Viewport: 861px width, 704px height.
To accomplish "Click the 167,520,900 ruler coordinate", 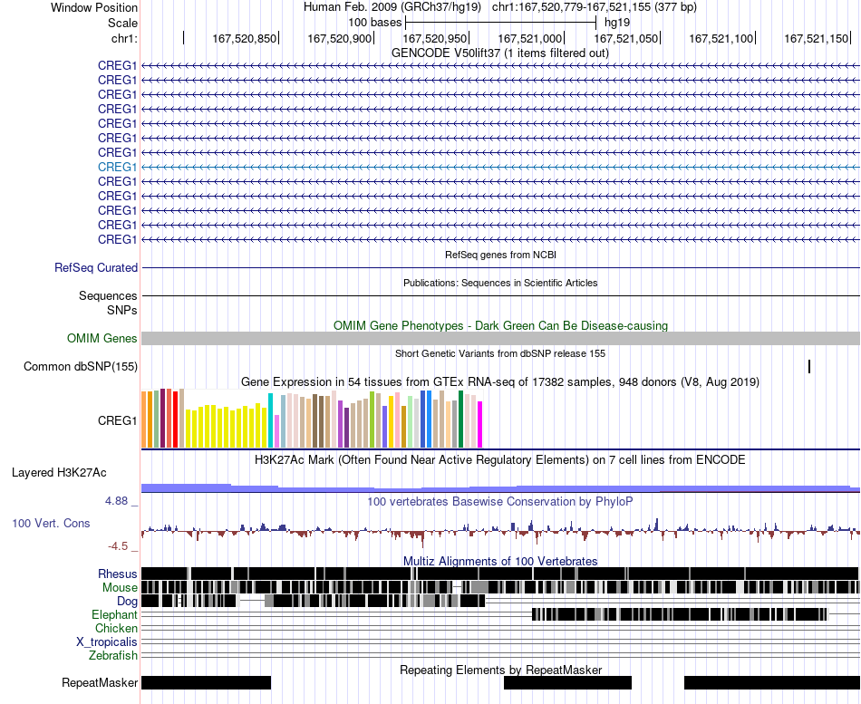I will [x=339, y=38].
